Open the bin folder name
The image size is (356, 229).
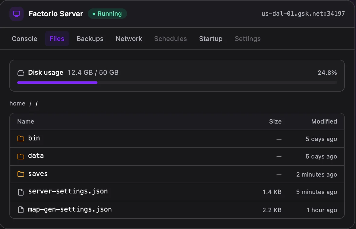tap(34, 138)
